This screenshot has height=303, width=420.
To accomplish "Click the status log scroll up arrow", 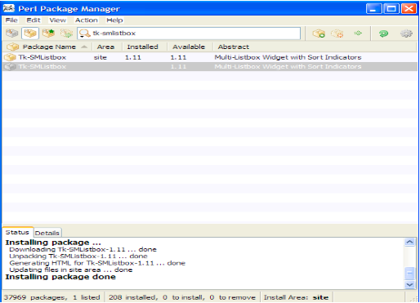I will click(x=409, y=242).
